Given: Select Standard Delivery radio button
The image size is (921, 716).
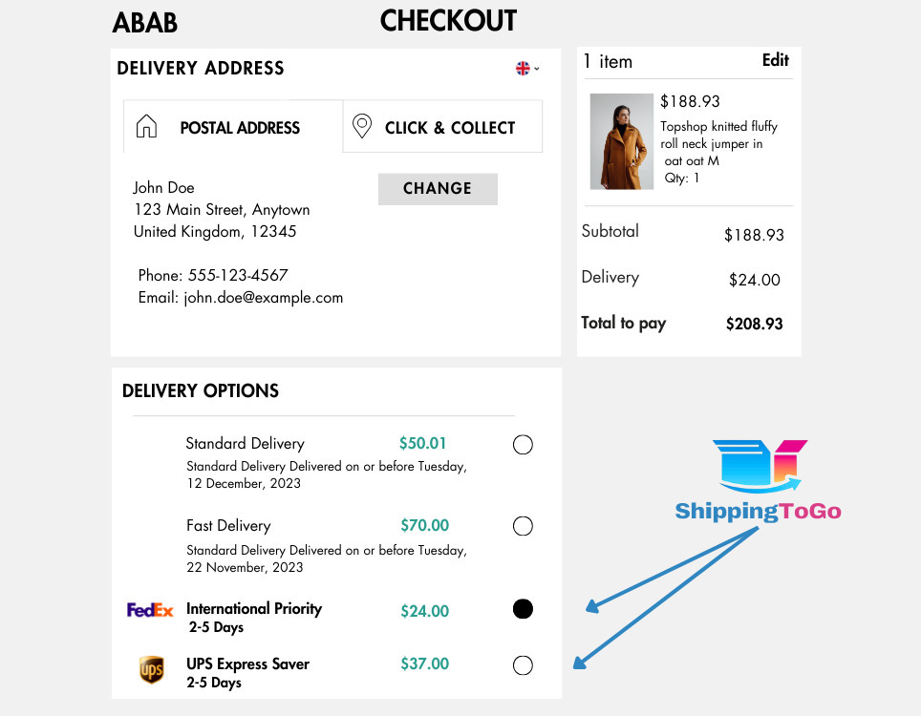Looking at the screenshot, I should coord(523,445).
